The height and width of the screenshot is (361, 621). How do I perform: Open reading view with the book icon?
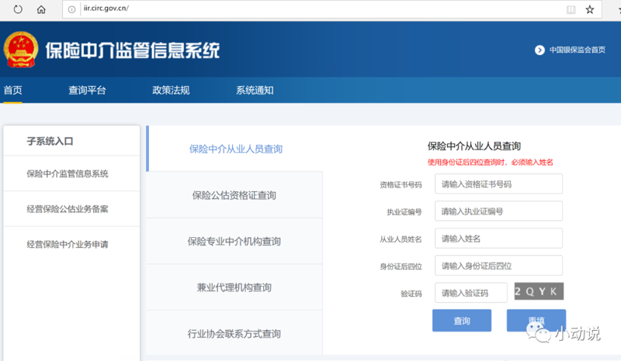tap(571, 9)
